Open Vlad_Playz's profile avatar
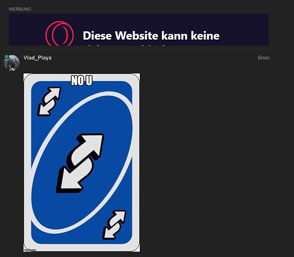Image resolution: width=294 pixels, height=257 pixels. 12,63
